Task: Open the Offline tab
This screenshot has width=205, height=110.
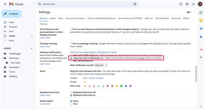Action: tap(186, 18)
